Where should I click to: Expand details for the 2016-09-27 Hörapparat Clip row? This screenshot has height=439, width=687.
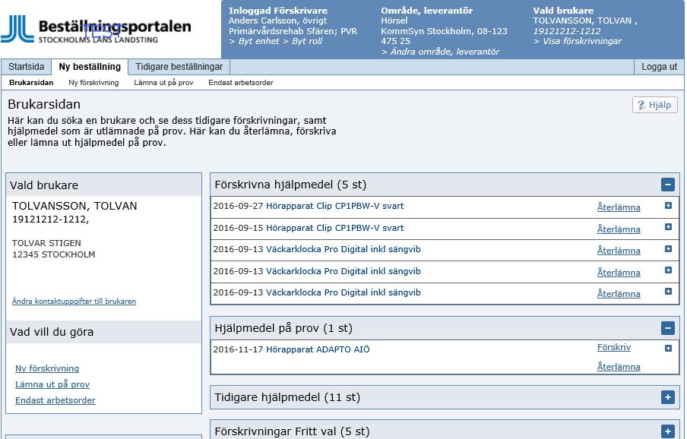tap(668, 205)
